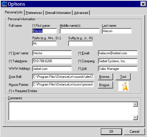Switch to the Preferences tab

(x=34, y=13)
